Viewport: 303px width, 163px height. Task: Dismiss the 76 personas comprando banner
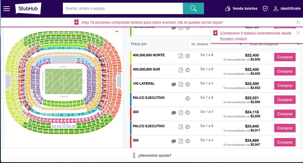coord(298,22)
